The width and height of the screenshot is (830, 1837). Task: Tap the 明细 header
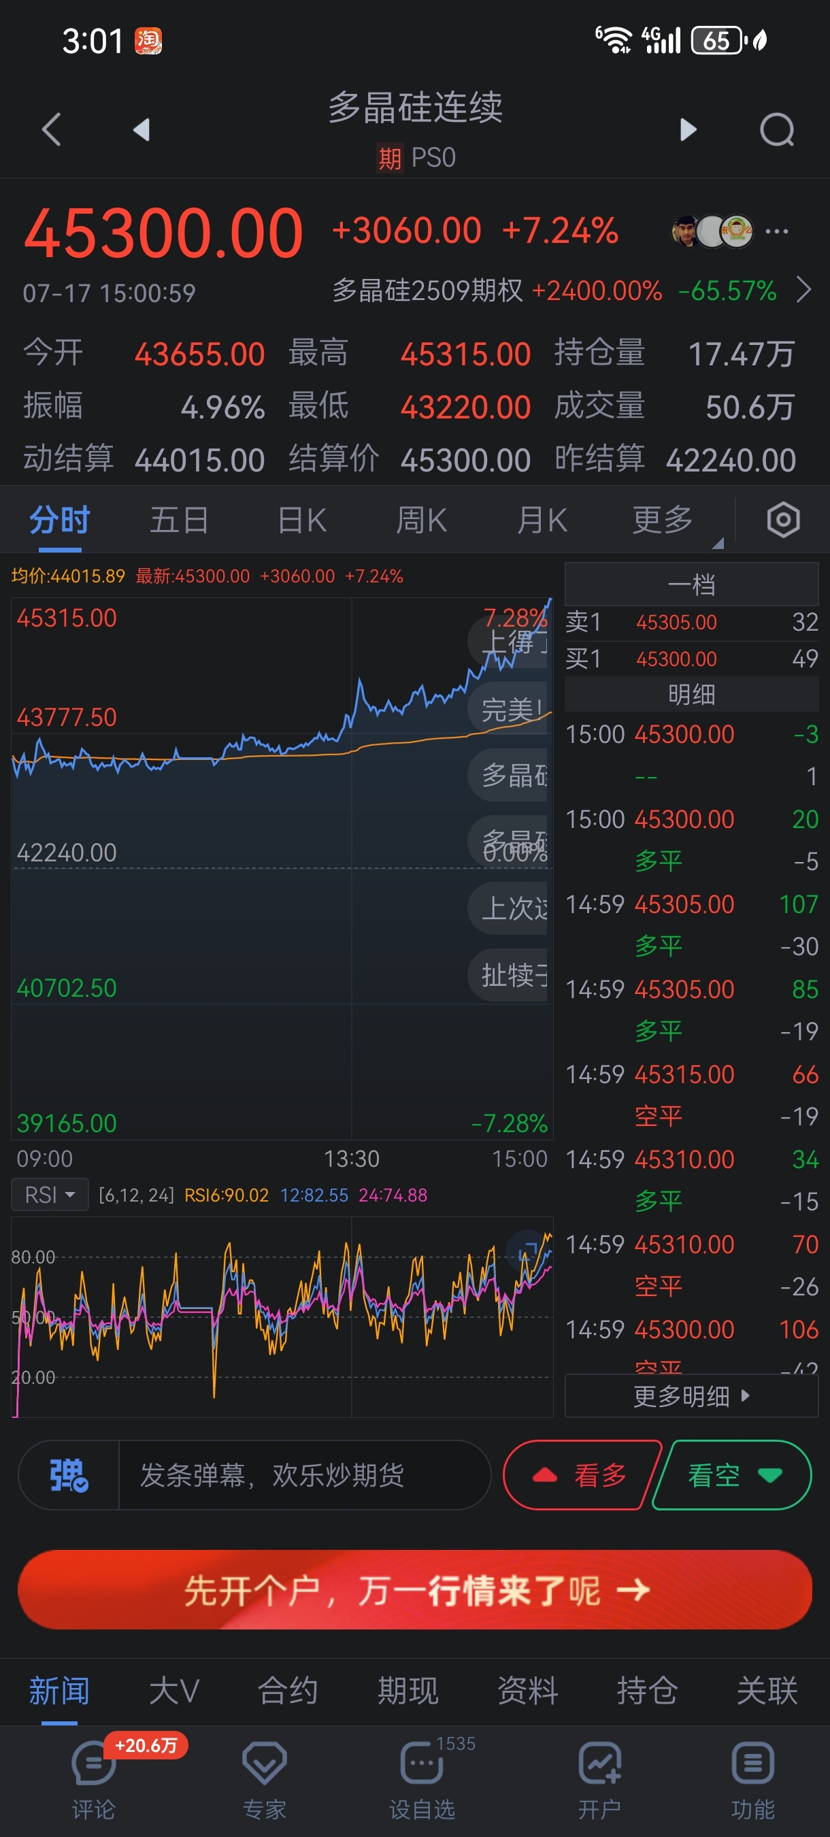691,694
